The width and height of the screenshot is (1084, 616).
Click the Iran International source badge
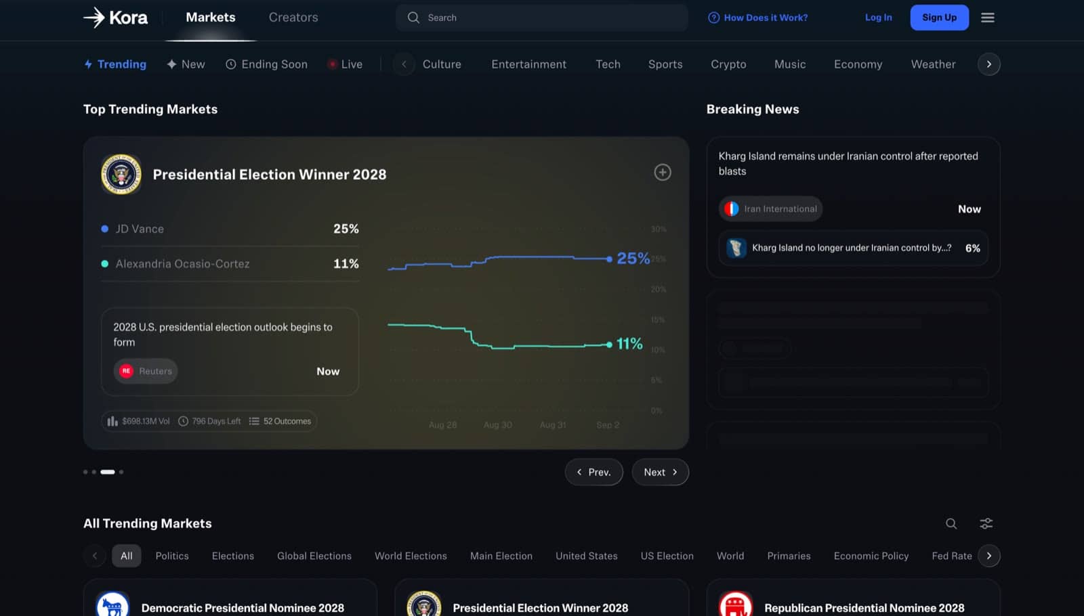pyautogui.click(x=770, y=209)
